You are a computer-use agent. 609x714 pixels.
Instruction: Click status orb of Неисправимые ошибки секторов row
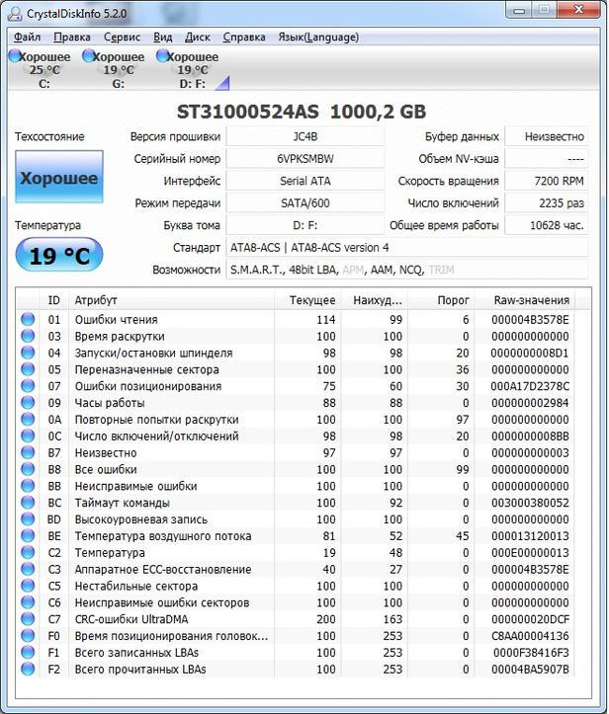point(28,602)
